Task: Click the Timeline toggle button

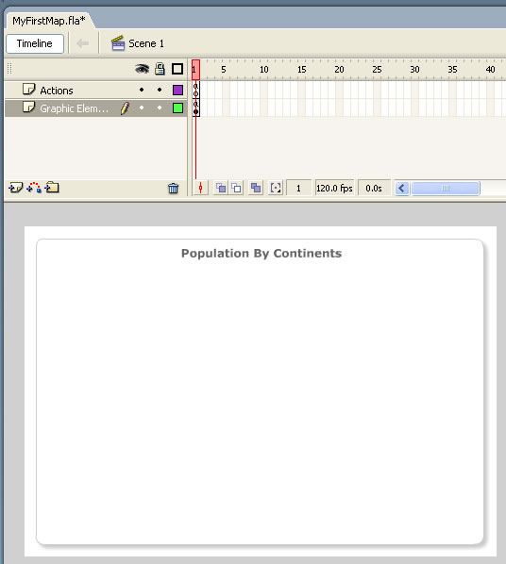Action: click(x=35, y=43)
